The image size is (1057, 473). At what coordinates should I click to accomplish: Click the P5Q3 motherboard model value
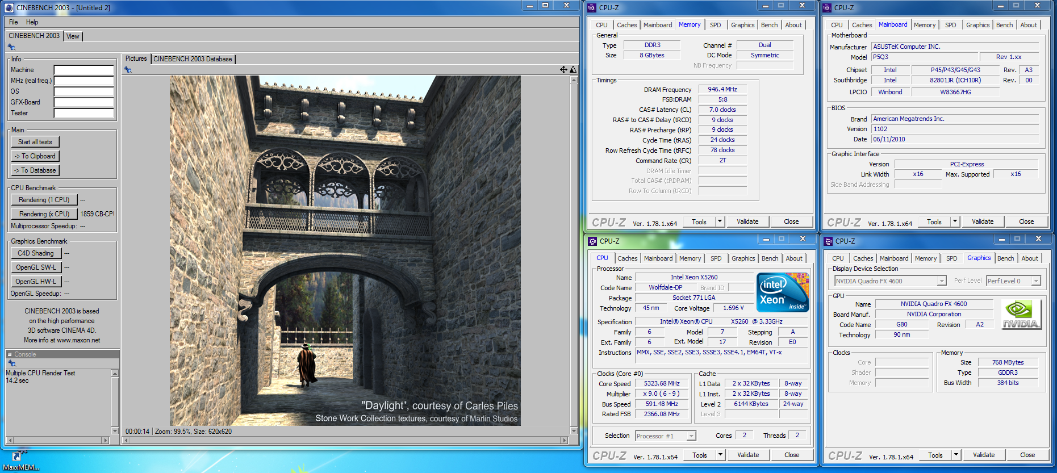(x=925, y=57)
